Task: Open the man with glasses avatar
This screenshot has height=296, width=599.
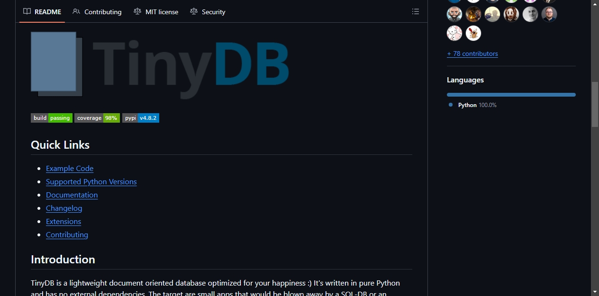Action: (x=549, y=14)
